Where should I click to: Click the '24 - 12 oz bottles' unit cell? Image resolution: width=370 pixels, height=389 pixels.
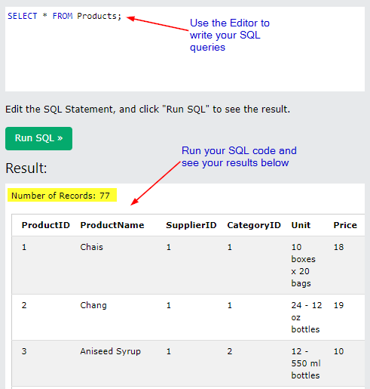[x=307, y=317]
